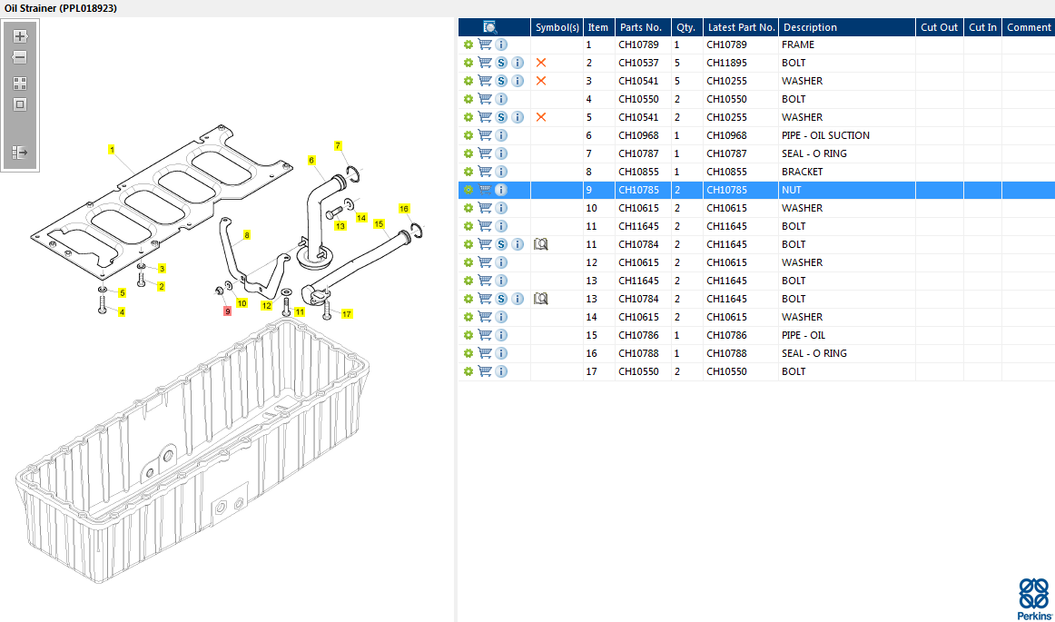This screenshot has width=1055, height=622.
Task: Click the four-squares view icon in diagram toolbar
Action: point(20,83)
